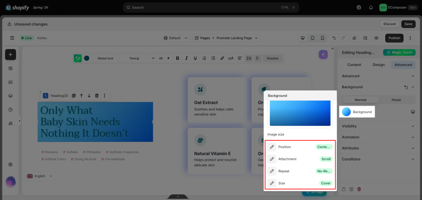Delete the Heading(3) element with trash icon
This screenshot has height=200, width=422.
[x=97, y=96]
